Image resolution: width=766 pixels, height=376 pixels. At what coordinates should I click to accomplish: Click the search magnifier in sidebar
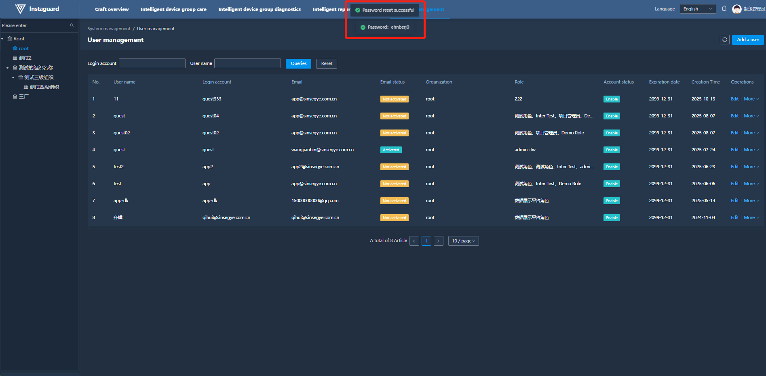72,25
